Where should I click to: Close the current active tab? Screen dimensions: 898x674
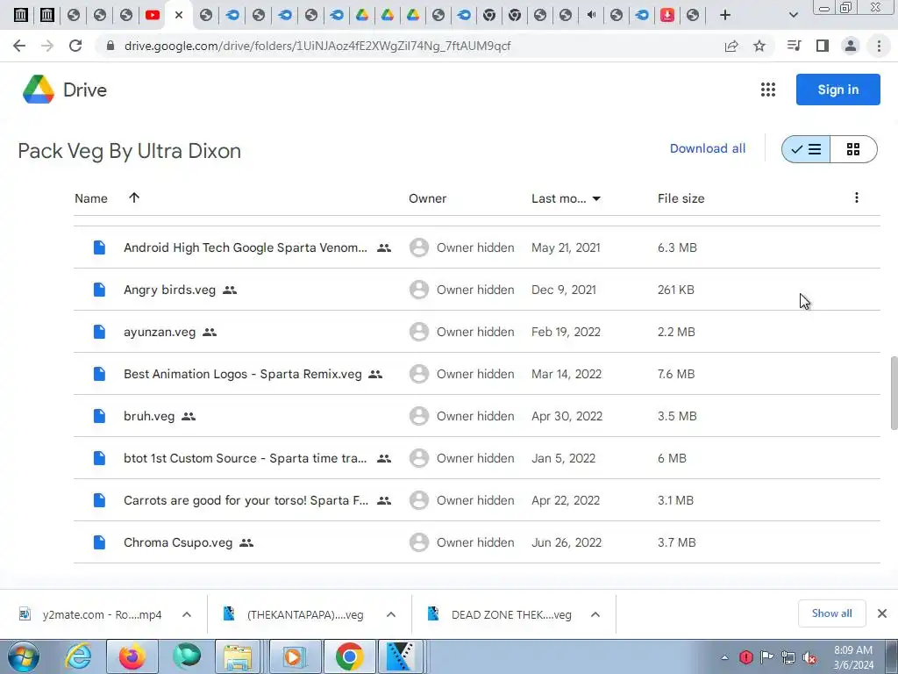(x=179, y=15)
